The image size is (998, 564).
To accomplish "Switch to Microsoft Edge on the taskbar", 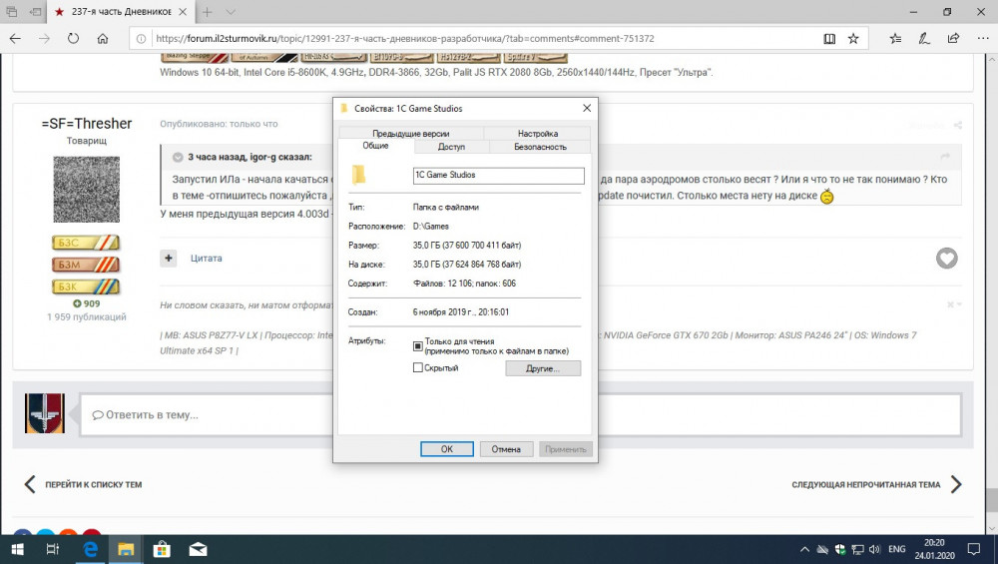I will 91,549.
